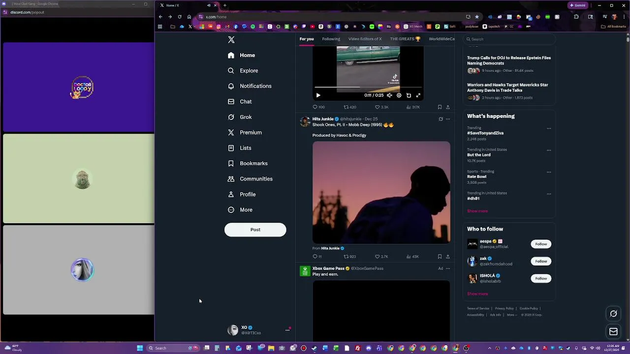Select the For you tab
Screen dimensions: 630x354
[x=307, y=39]
